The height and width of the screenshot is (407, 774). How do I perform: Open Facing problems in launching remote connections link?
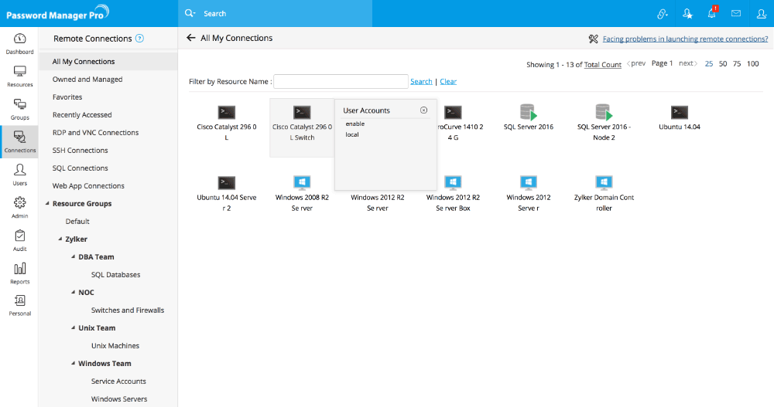(685, 39)
